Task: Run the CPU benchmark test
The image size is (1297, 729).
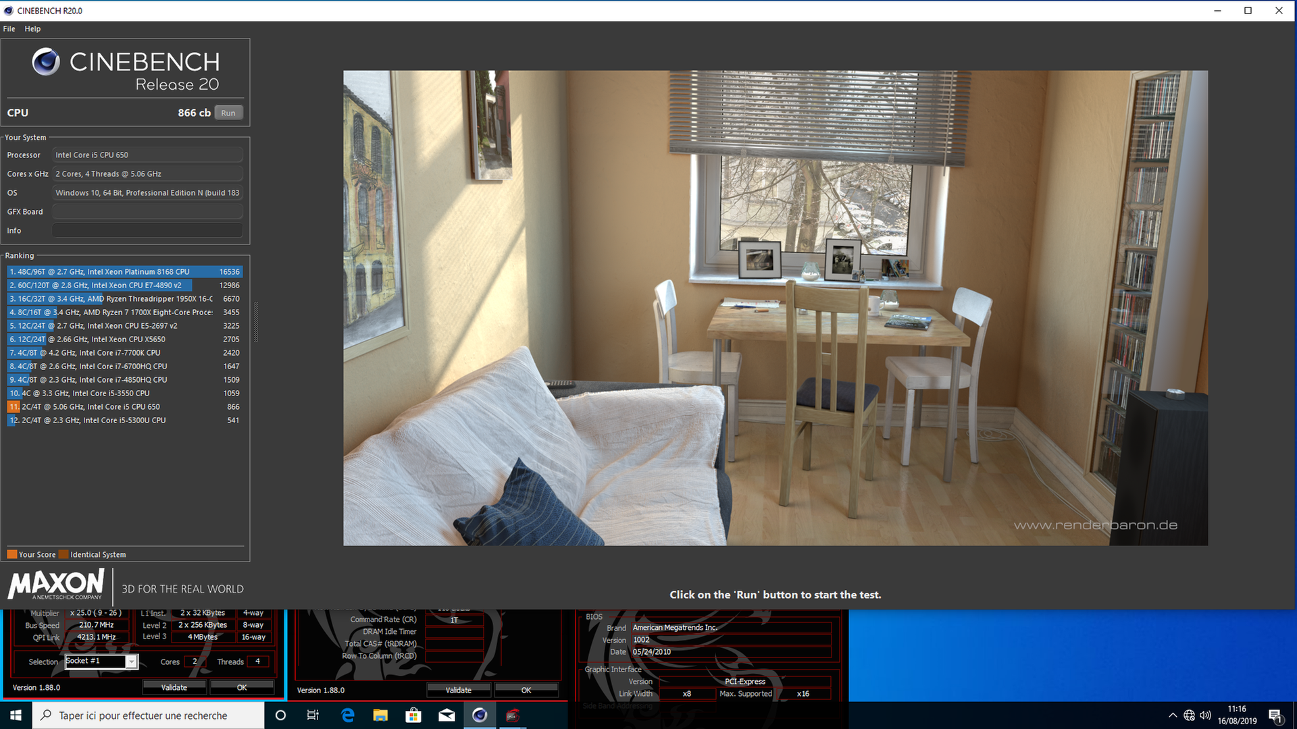Action: click(x=228, y=113)
